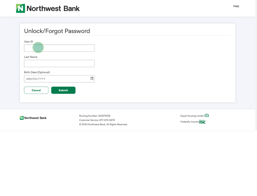
Task: Click the 2023 copyright notice
Action: pyautogui.click(x=103, y=124)
